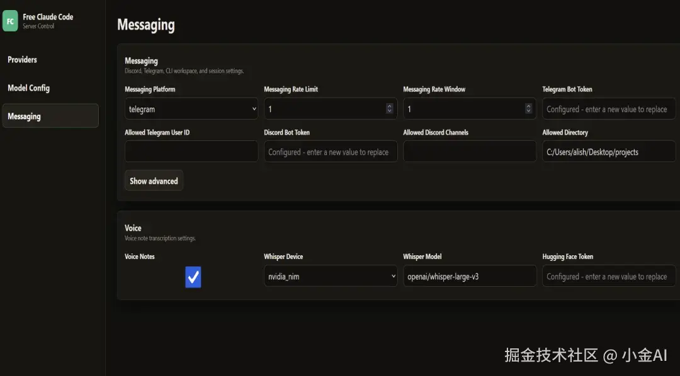Click the Whisper Model field
This screenshot has height=376, width=680.
pyautogui.click(x=469, y=276)
